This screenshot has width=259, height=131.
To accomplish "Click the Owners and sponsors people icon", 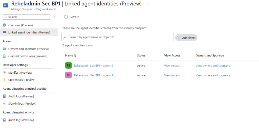I will [x=5, y=49].
